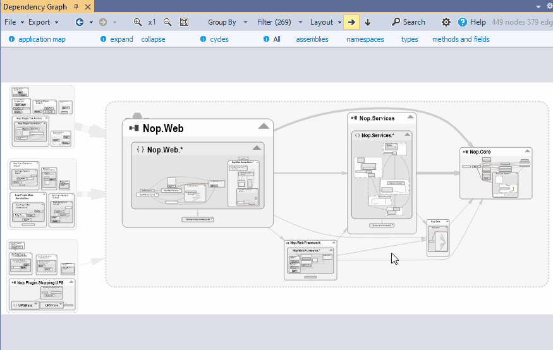The image size is (553, 350).
Task: Select the Nop.Core title label
Action: click(480, 152)
